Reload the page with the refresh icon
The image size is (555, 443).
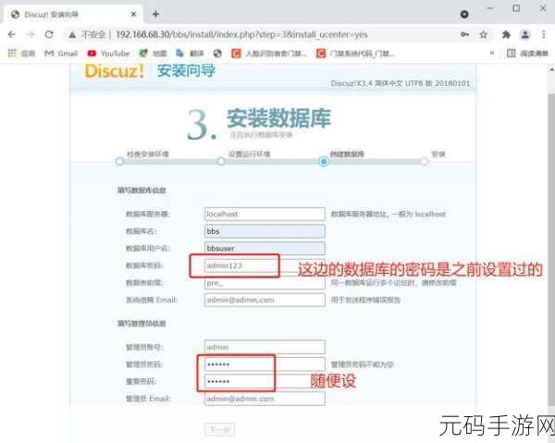49,34
